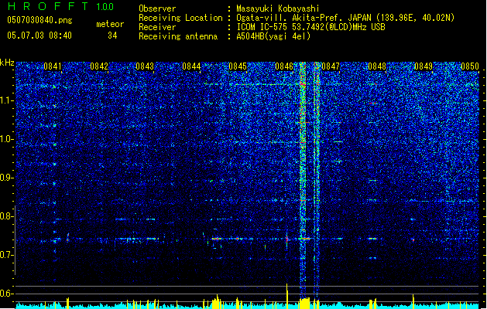This screenshot has height=309, width=487.
Task: Click the 0850 time marker
Action: click(470, 66)
